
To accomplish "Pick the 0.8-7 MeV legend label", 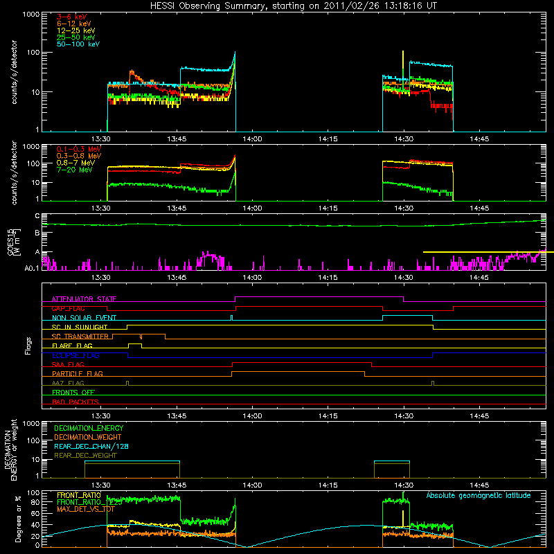I will (75, 163).
